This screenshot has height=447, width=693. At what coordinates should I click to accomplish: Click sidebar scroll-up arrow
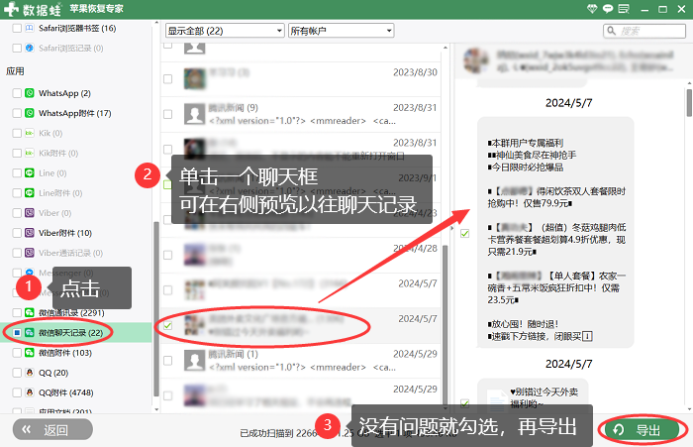click(x=156, y=23)
